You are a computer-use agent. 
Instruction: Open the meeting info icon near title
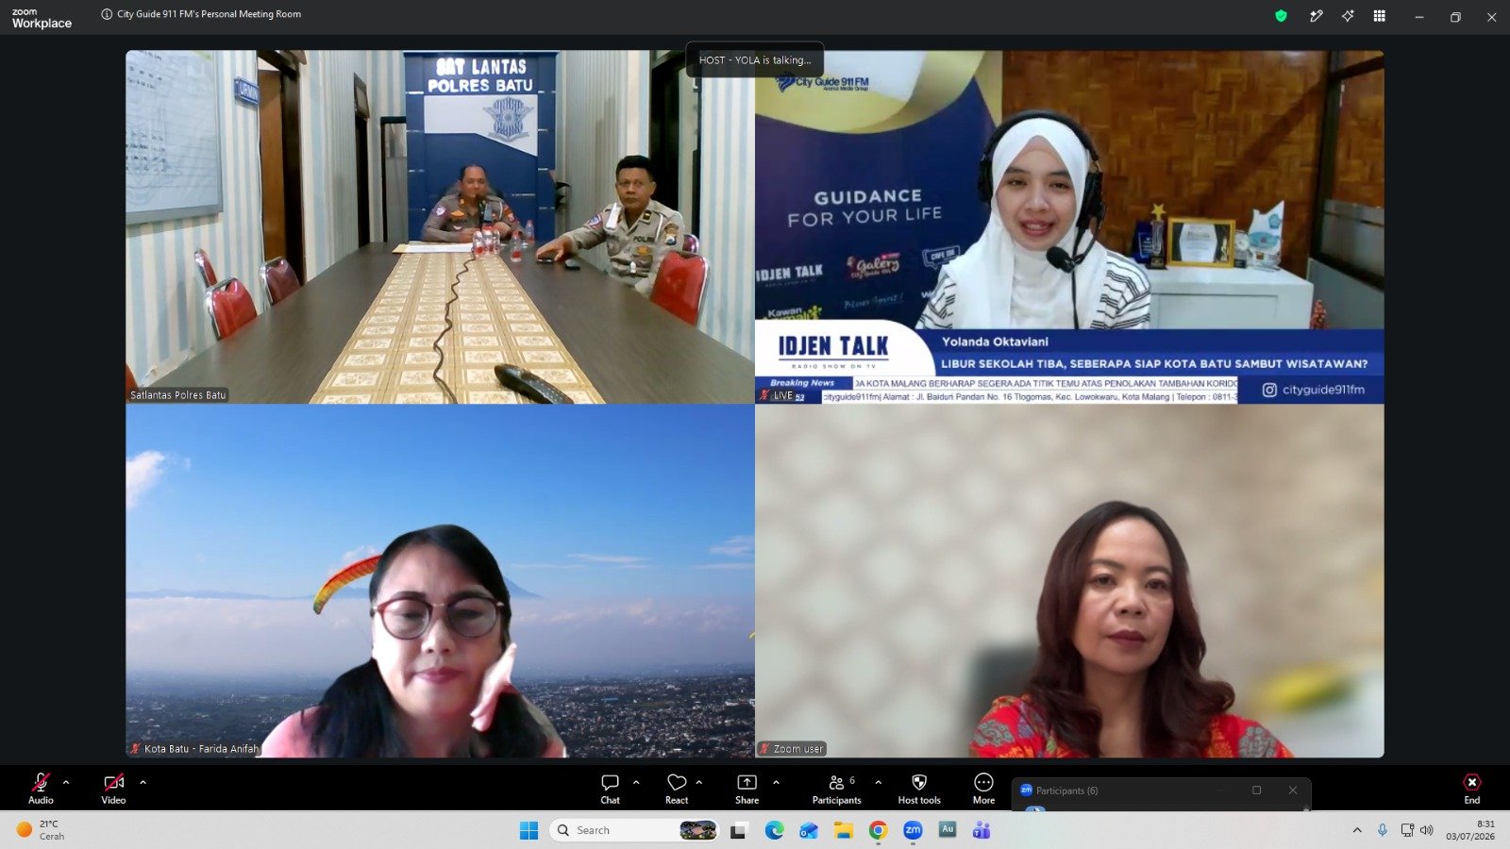coord(107,14)
